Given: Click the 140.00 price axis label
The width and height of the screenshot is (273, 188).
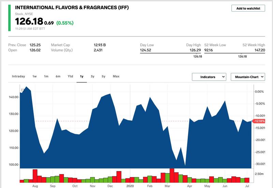Looking at the screenshot, I should tap(14, 97).
